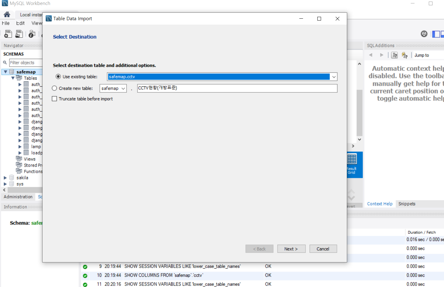The image size is (444, 287).
Task: Select the Use existing table option
Action: [58, 76]
